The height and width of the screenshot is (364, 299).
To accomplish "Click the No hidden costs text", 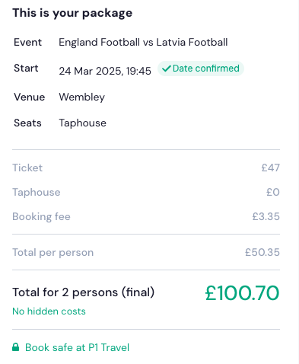I will coord(49,311).
